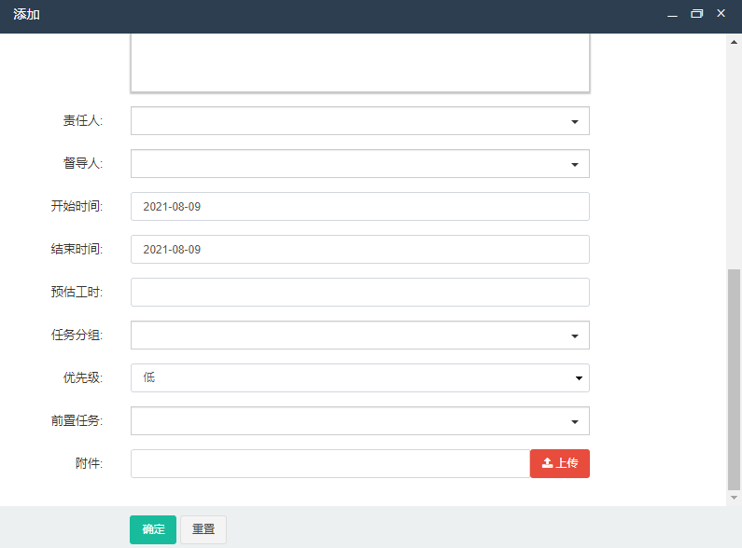Click the 附件 text field
Viewport: 742px width, 548px height.
pyautogui.click(x=330, y=464)
